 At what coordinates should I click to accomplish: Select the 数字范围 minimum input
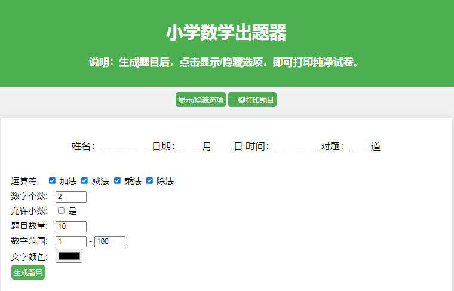pos(71,241)
